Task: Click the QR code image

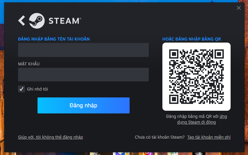Action: [196, 77]
